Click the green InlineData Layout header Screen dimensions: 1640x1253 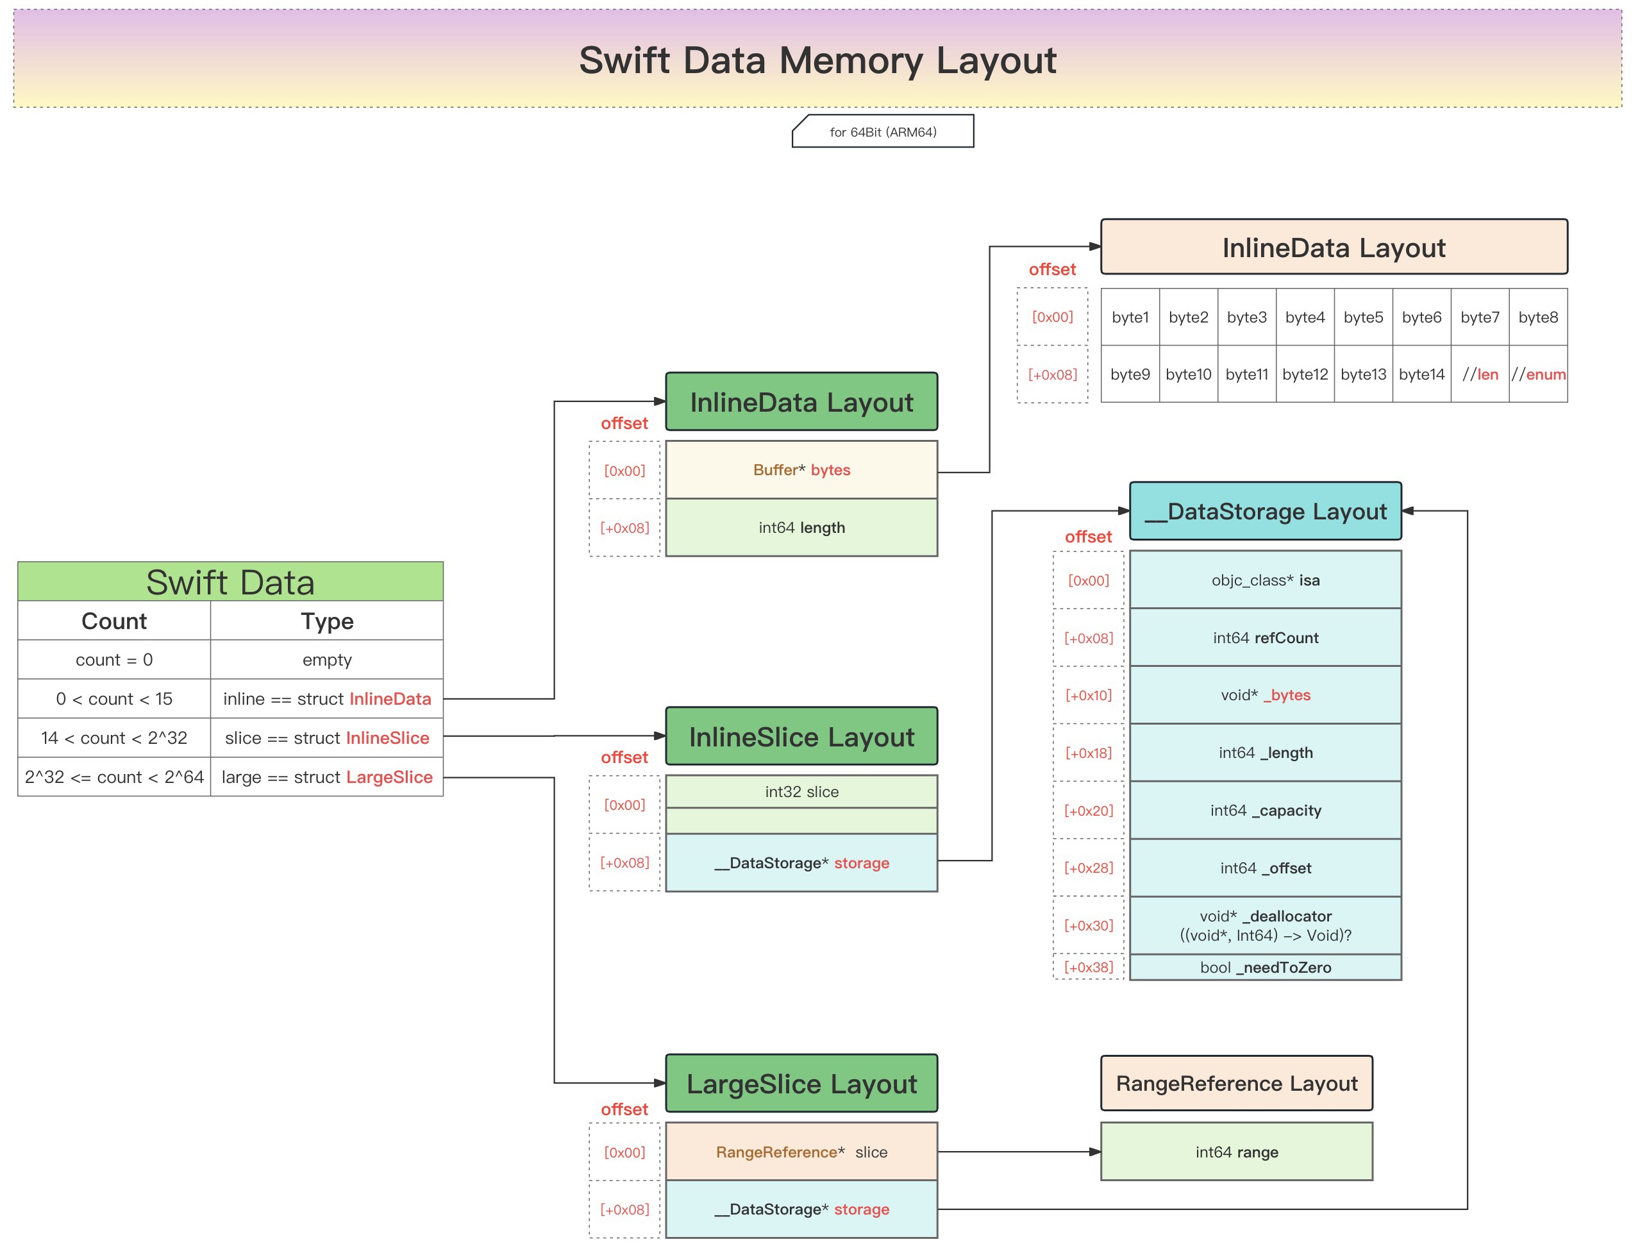[x=801, y=401]
